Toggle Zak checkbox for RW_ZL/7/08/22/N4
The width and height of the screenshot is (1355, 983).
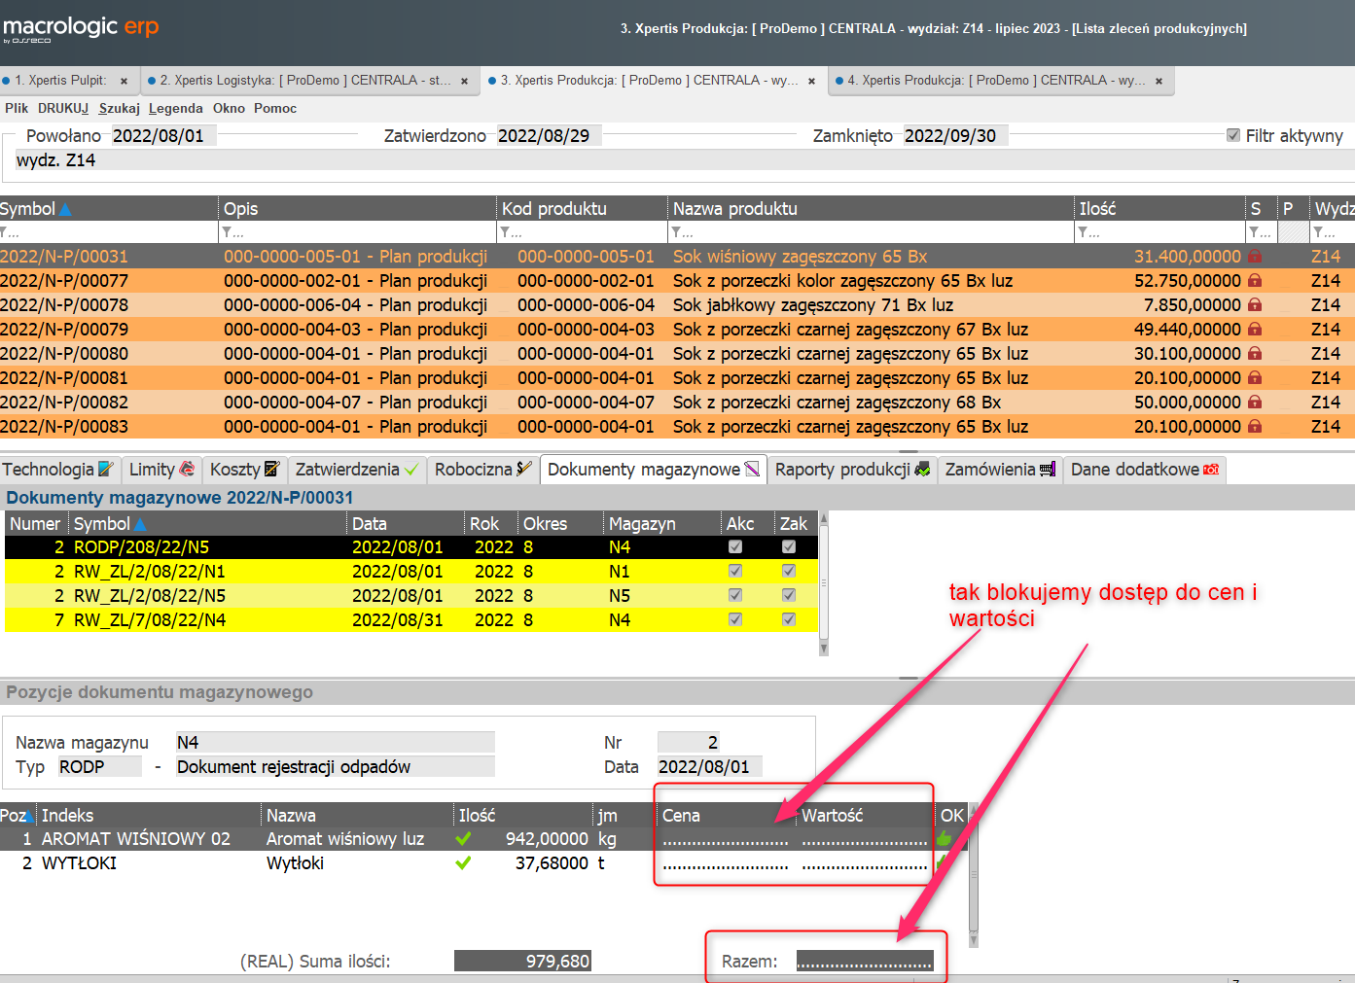(x=789, y=620)
